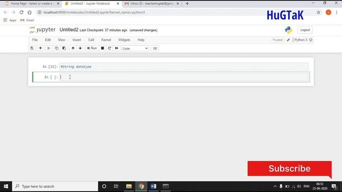
Task: Open the Chrome three-dot menu
Action: [x=337, y=12]
